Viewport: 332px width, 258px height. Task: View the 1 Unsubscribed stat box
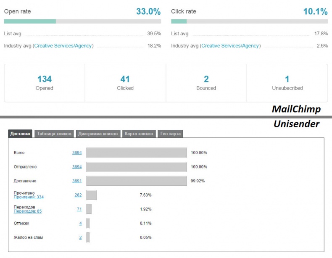click(287, 83)
